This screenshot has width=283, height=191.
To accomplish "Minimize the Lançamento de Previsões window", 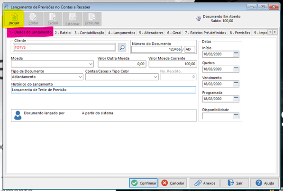I will (252, 7).
